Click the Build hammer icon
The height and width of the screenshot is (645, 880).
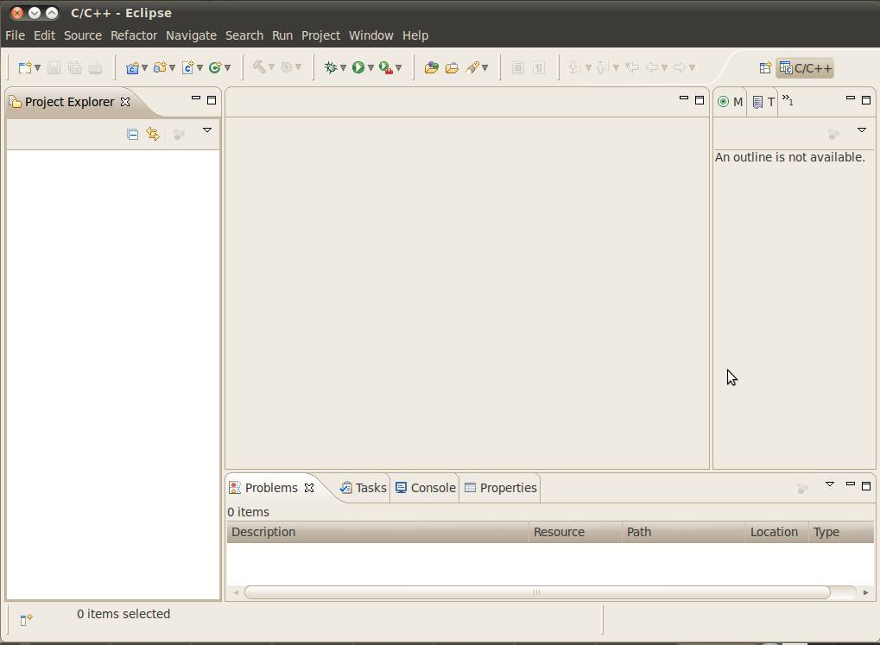(259, 67)
